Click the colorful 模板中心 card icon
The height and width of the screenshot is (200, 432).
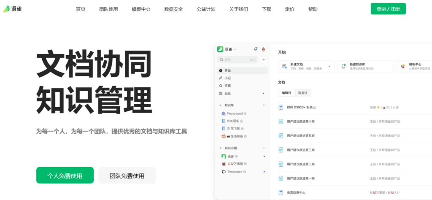coord(403,66)
